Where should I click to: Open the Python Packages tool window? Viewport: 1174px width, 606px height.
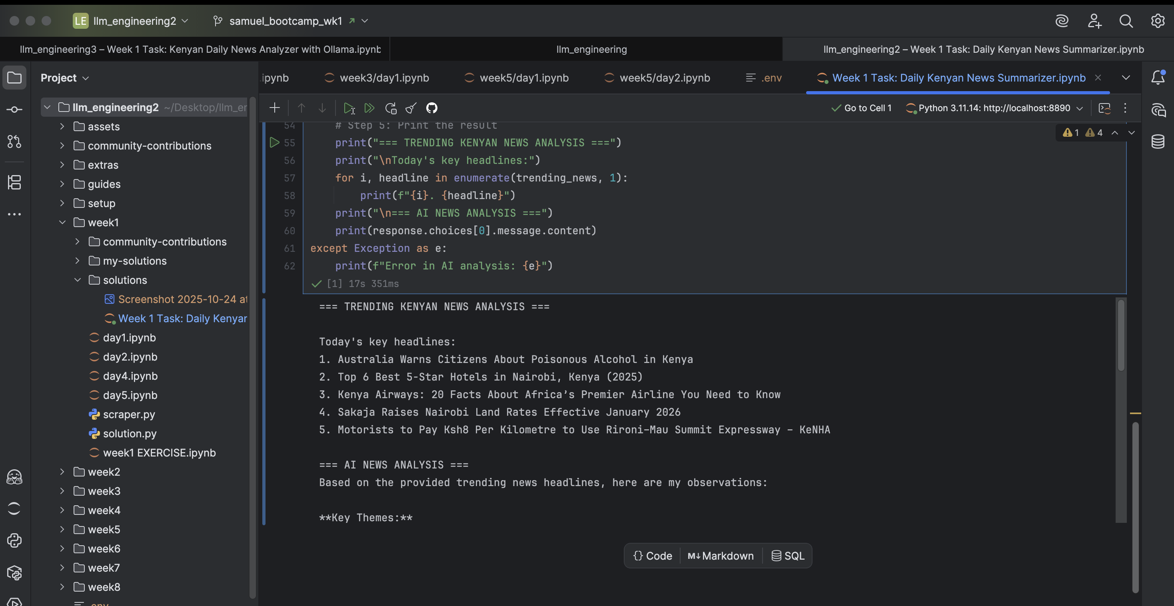[14, 573]
